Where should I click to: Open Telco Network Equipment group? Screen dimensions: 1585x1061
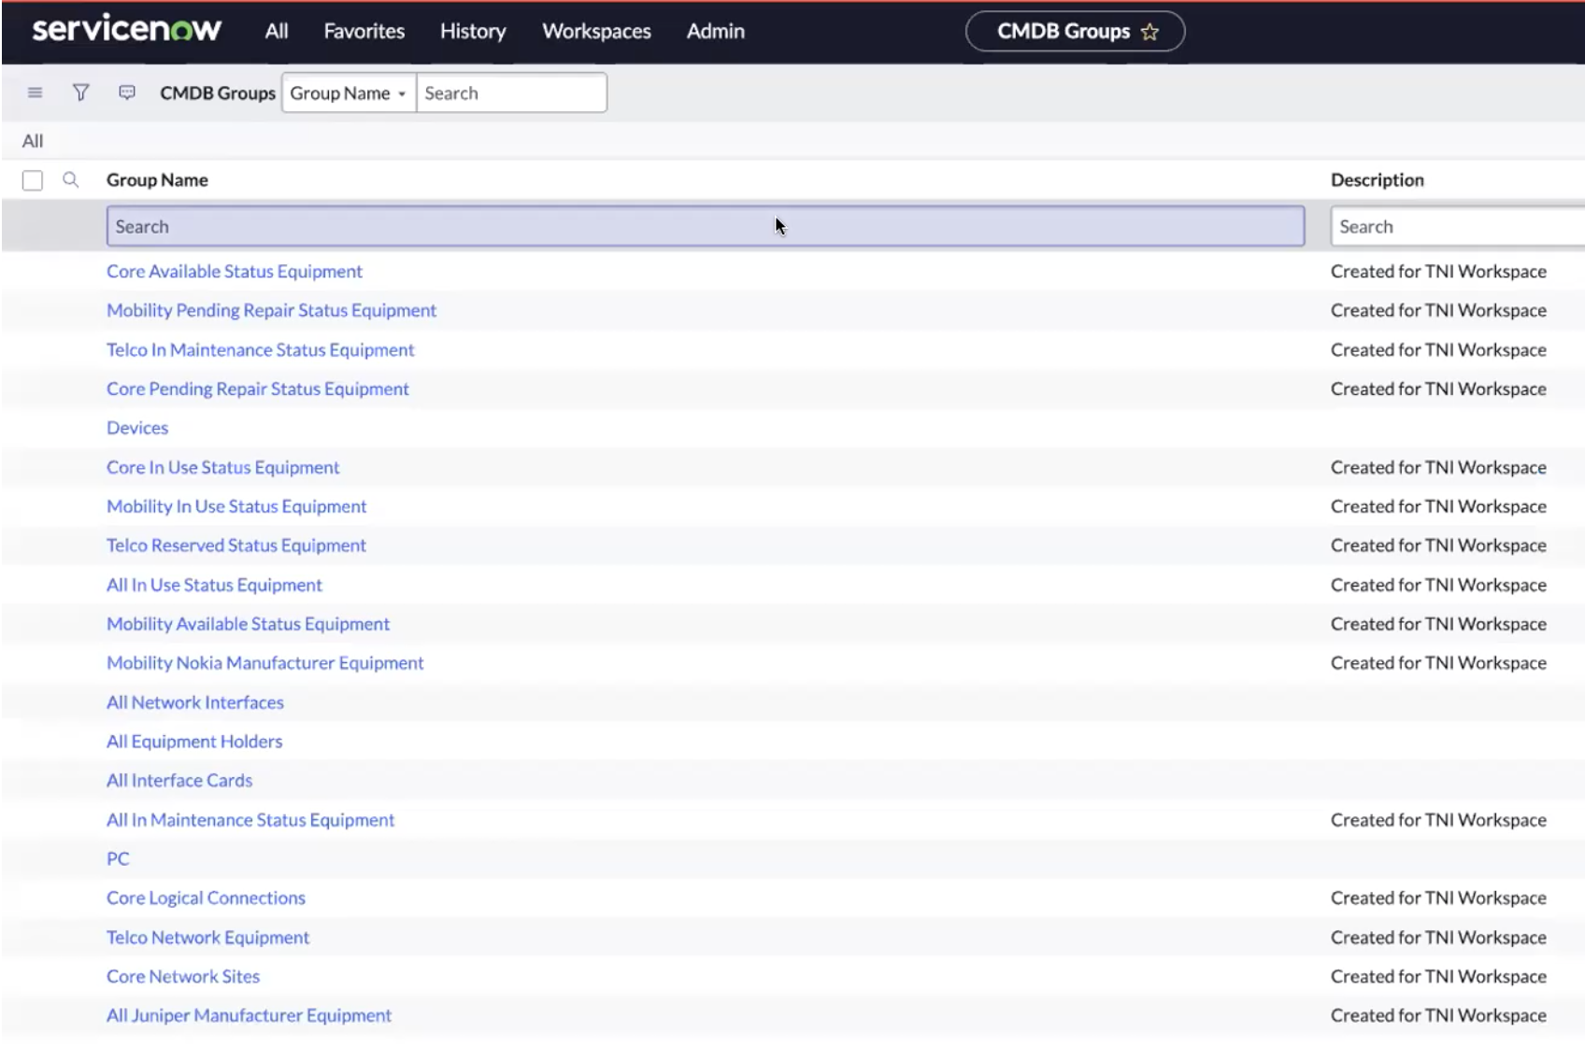click(x=207, y=937)
